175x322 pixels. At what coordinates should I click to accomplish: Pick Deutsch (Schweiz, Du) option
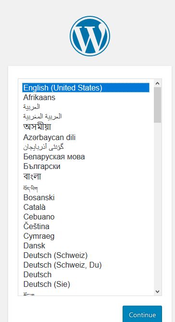(x=86, y=265)
